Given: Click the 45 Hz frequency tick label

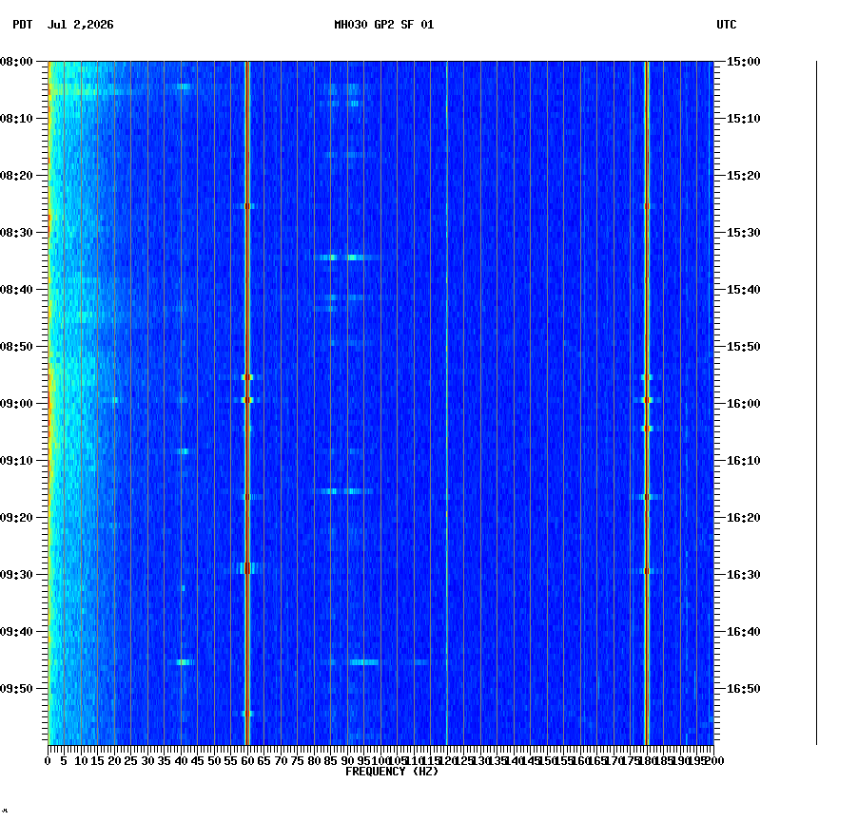Looking at the screenshot, I should point(198,761).
